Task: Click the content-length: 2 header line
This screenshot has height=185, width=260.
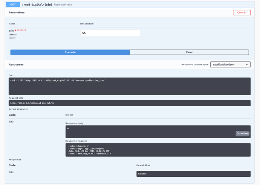Action: pos(78,146)
